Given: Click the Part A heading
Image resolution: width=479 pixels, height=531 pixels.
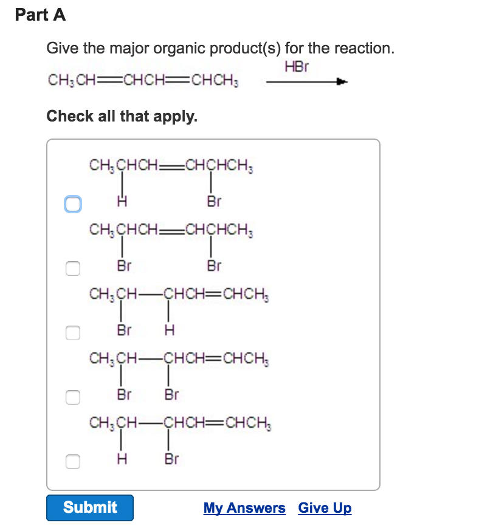Looking at the screenshot, I should point(40,15).
